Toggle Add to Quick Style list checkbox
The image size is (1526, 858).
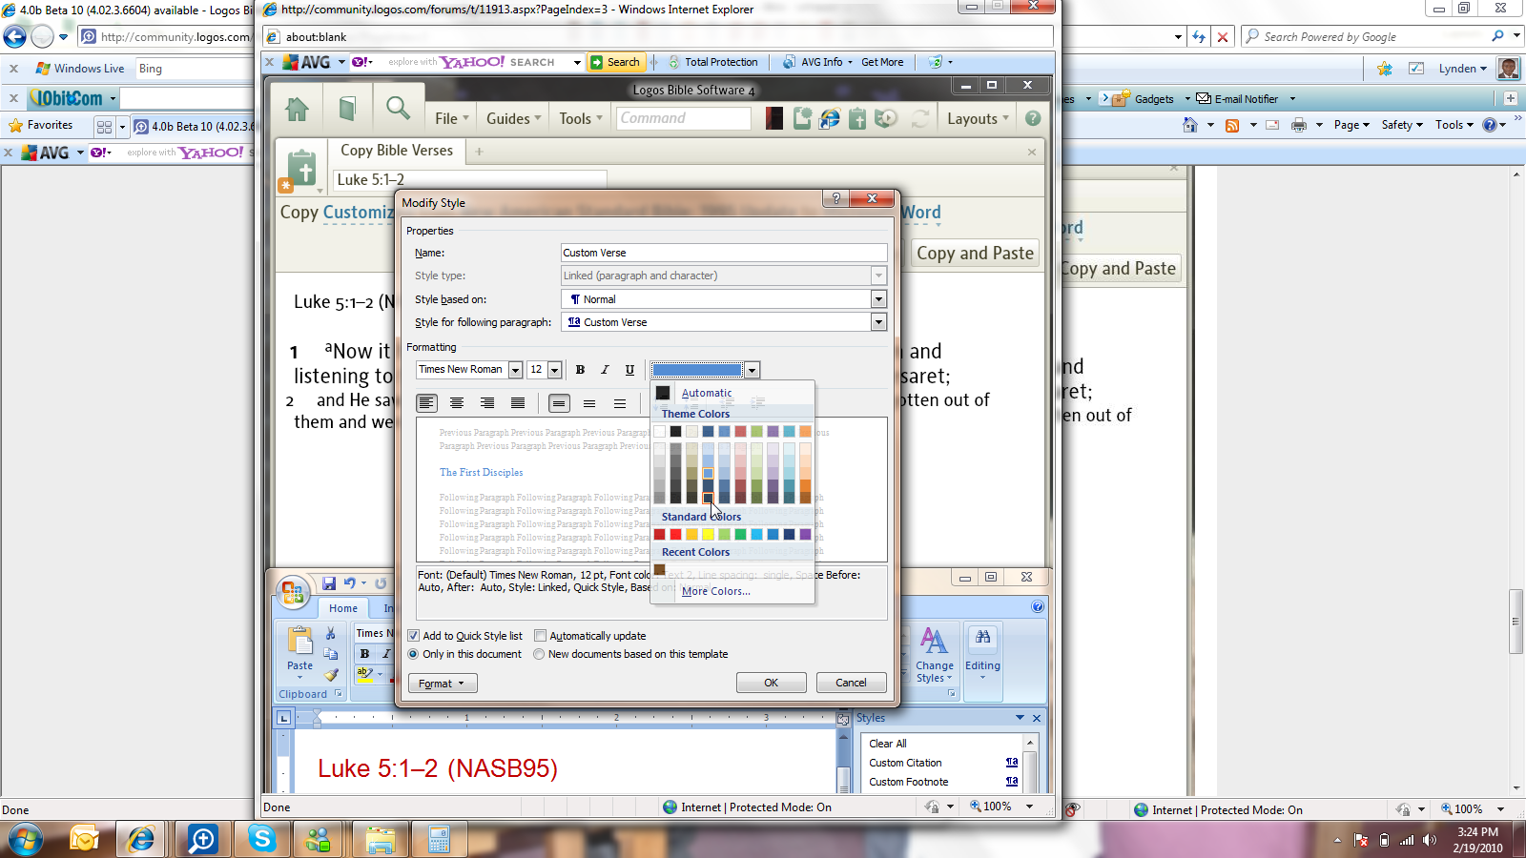pos(414,636)
